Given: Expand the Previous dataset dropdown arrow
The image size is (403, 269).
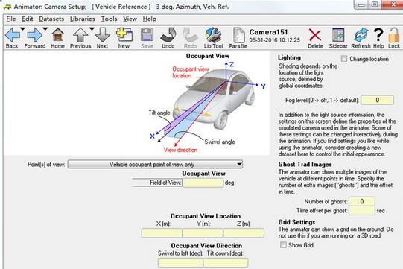Looking at the screenshot, I should coord(92,29).
